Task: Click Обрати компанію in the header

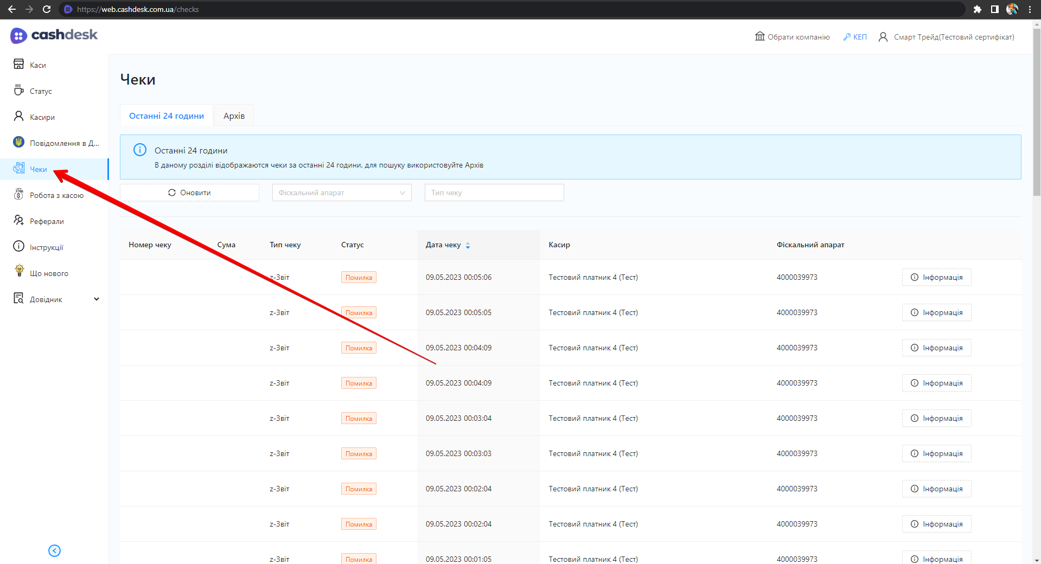Action: [x=792, y=37]
